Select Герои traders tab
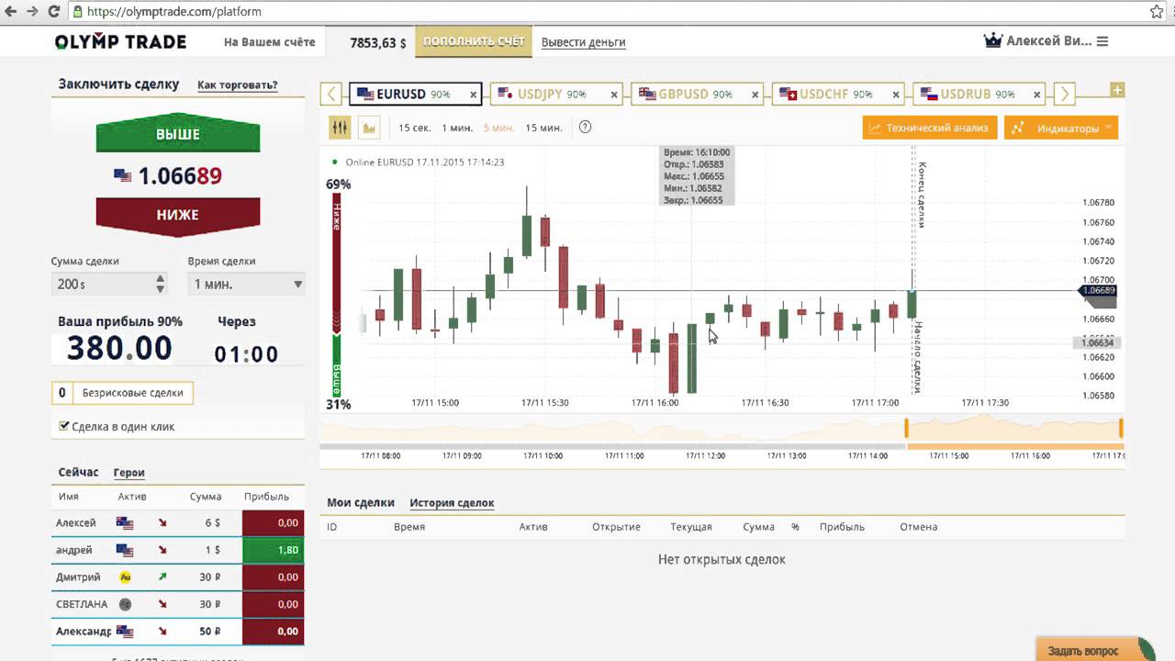This screenshot has width=1175, height=661. pos(129,473)
